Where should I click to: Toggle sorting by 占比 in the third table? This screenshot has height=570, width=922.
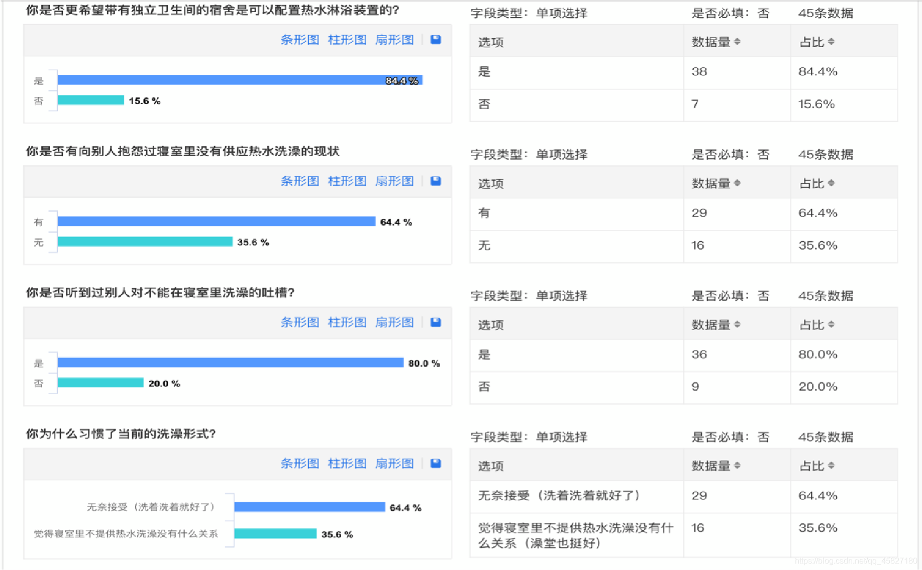832,324
